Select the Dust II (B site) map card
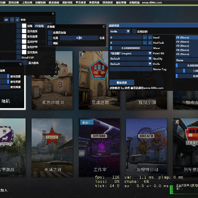Viewport: 198px width, 198px height. click(52, 80)
